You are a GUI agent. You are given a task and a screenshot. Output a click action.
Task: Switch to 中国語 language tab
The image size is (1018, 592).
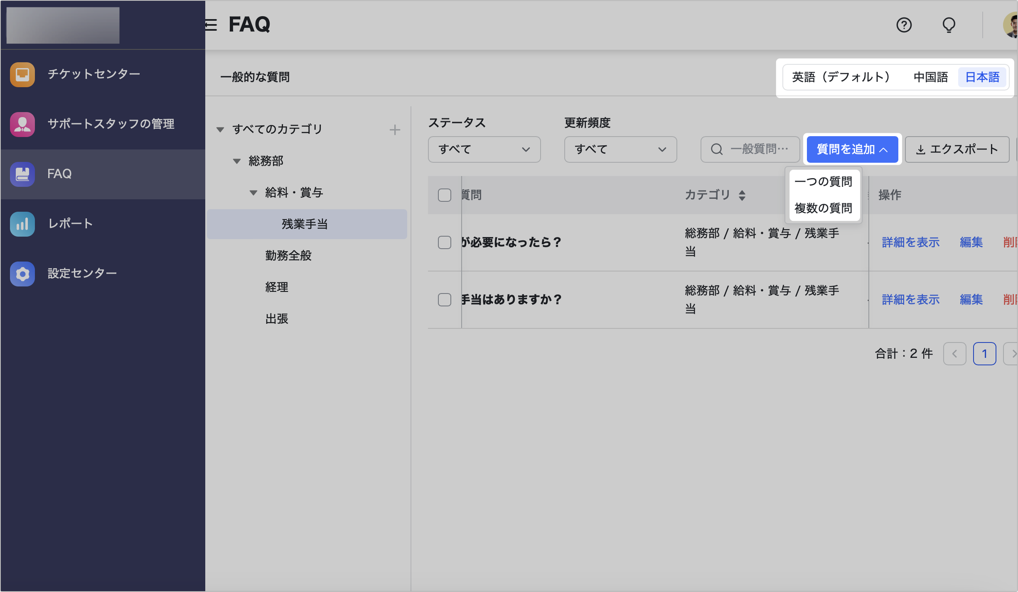coord(931,77)
